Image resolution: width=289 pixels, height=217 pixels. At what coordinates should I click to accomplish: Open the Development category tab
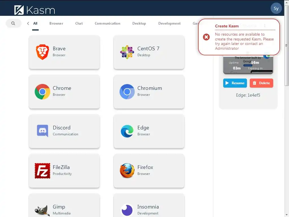[169, 23]
